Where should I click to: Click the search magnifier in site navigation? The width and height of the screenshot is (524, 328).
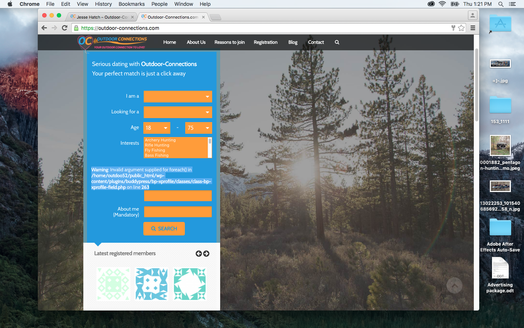pos(337,42)
